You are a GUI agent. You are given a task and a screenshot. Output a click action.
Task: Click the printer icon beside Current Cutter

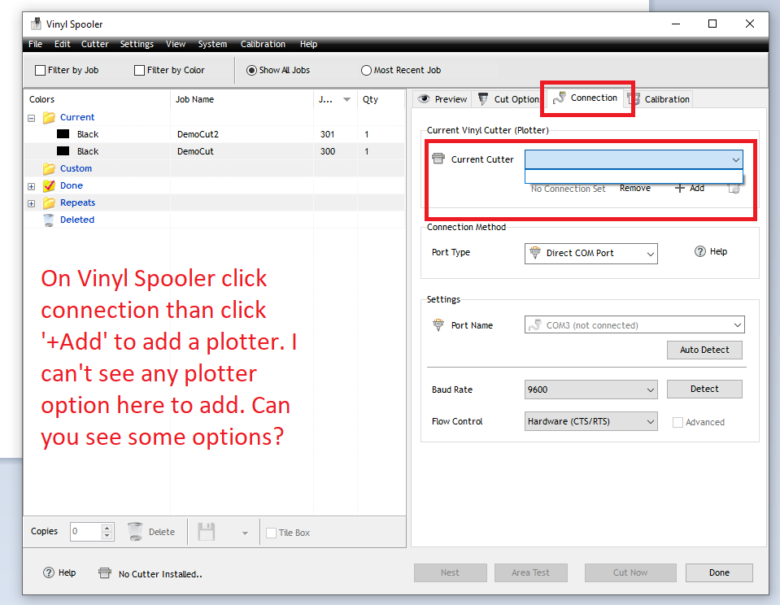coord(438,159)
